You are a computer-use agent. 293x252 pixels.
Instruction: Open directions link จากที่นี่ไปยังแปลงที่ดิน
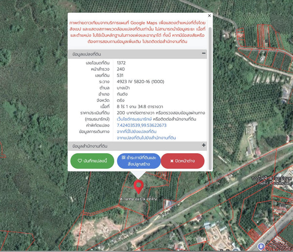click(x=137, y=132)
